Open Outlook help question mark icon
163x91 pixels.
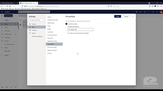tap(149, 12)
